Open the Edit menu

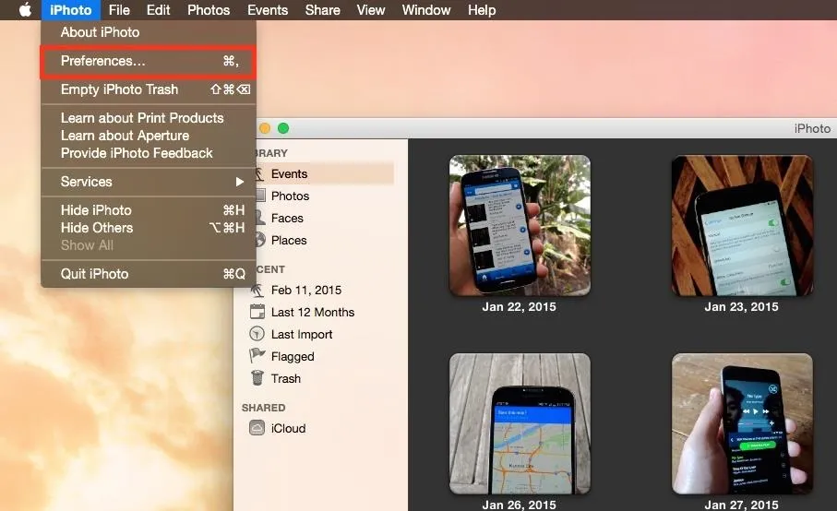pos(158,10)
